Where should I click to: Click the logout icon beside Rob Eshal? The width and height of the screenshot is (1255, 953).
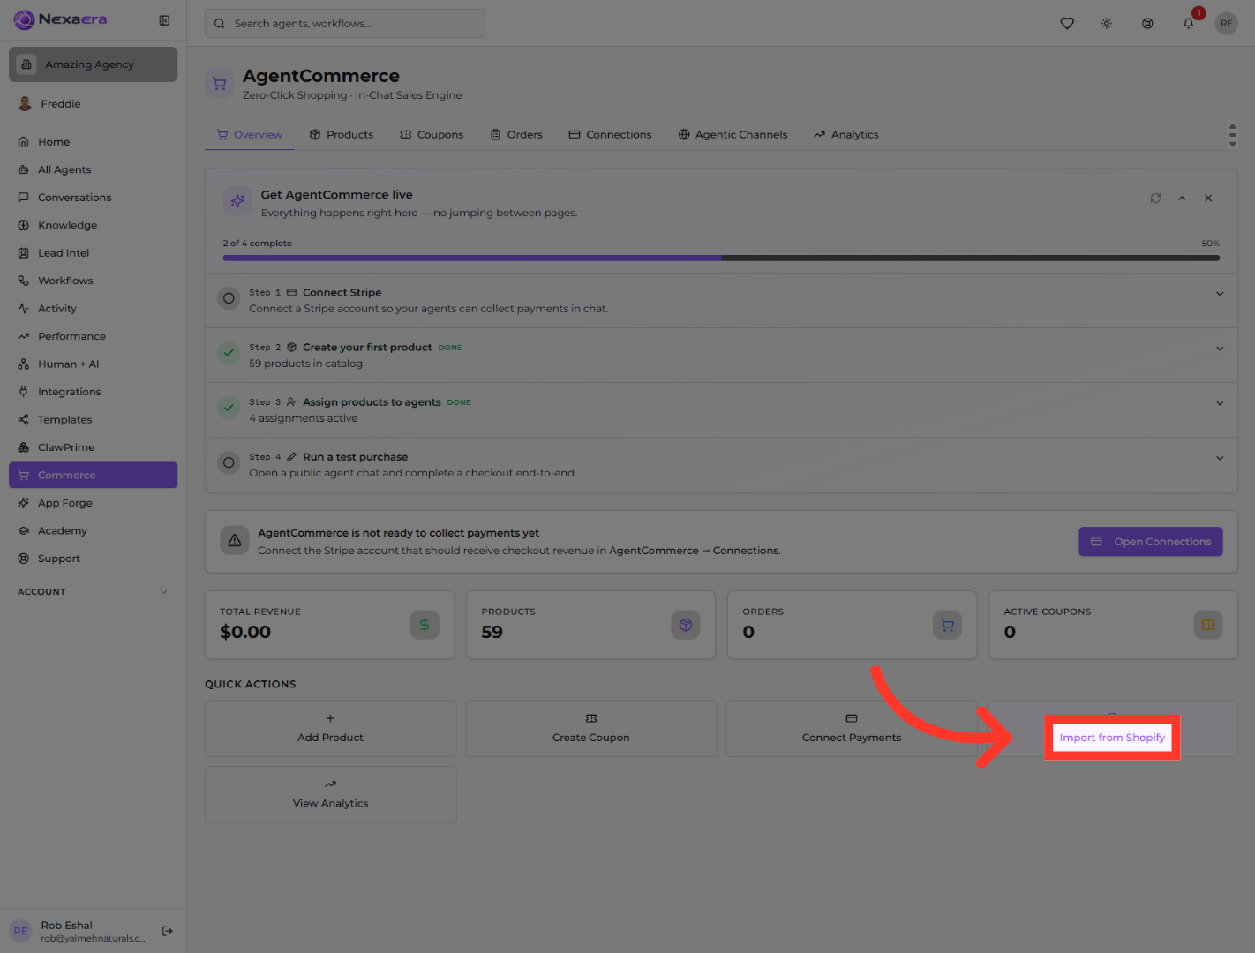(x=168, y=931)
